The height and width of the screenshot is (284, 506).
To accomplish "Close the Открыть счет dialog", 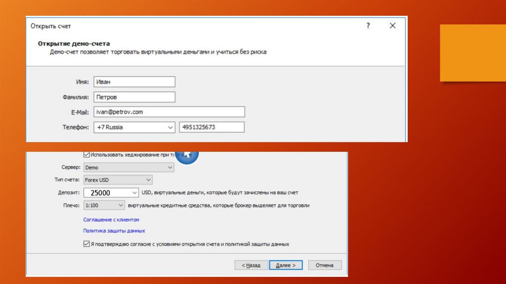I will [392, 26].
